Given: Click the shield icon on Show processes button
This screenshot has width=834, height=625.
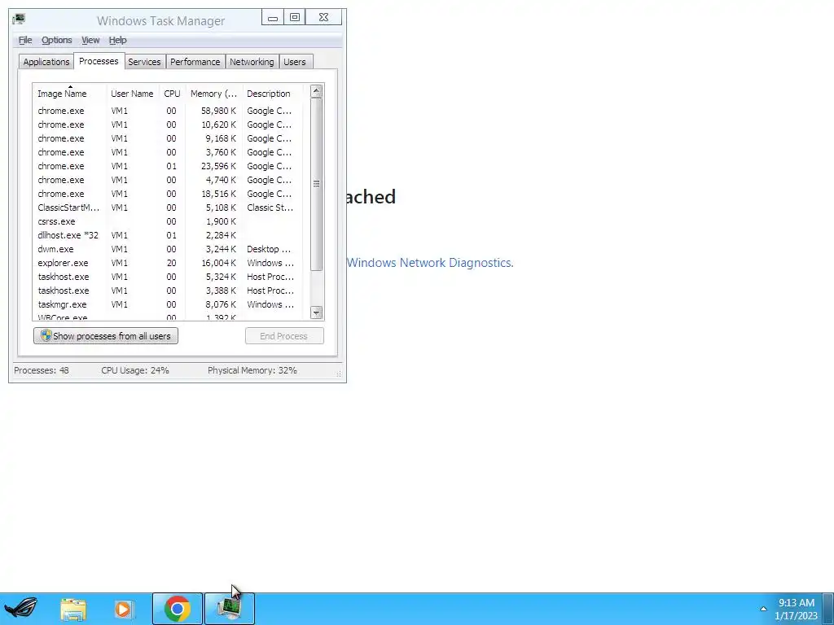Looking at the screenshot, I should [46, 336].
